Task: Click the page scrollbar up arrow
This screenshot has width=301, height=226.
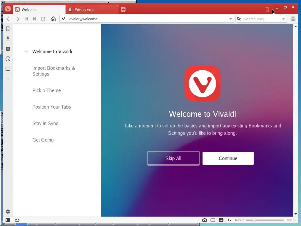Action: 295,26
